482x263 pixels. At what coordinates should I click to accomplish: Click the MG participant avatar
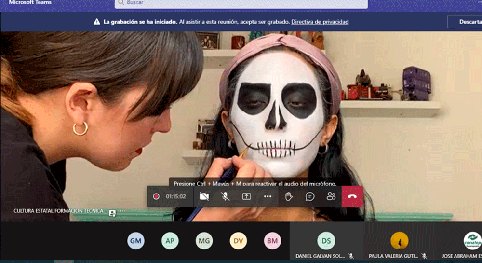[204, 240]
